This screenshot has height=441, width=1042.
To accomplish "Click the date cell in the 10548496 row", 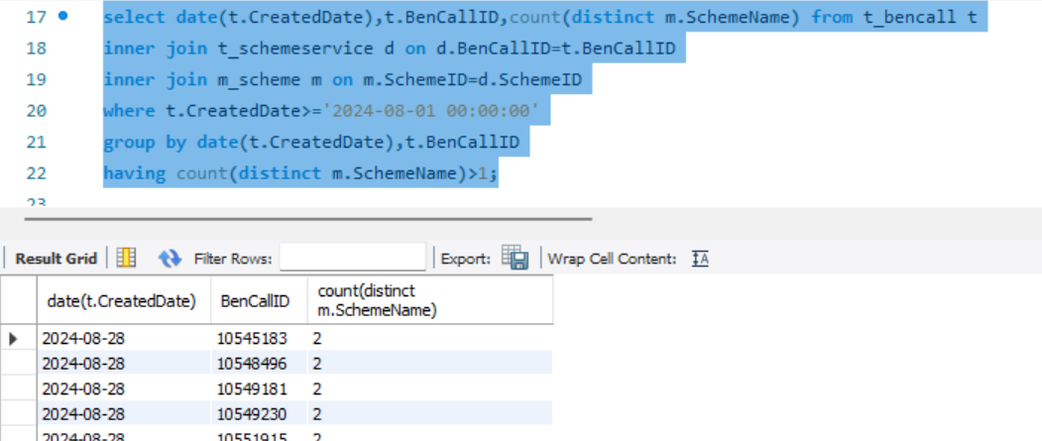I will (x=124, y=364).
